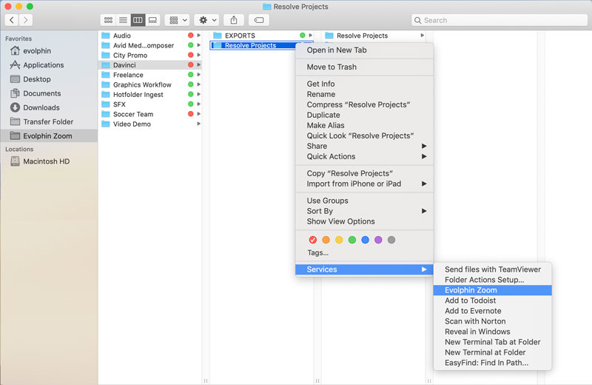Open Import from iPhone or iPad submenu
Screen dimensions: 592x385
[x=364, y=184]
